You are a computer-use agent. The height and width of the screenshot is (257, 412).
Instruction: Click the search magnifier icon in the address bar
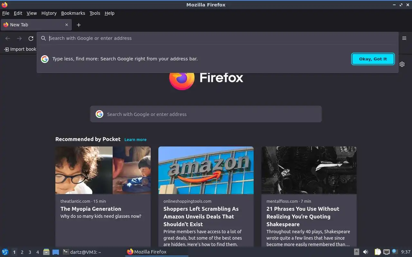tap(43, 38)
